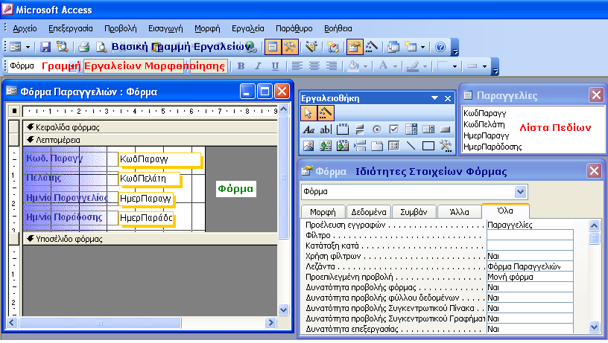This screenshot has width=608, height=343.
Task: Select the Bound Object Frame tool
Action: (343, 146)
